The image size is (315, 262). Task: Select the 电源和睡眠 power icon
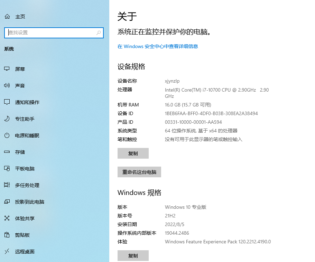tap(7, 135)
